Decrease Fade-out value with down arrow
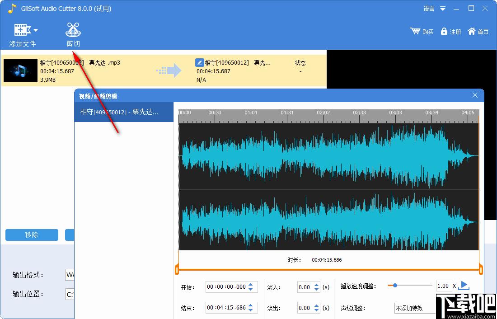This screenshot has height=319, width=497. click(x=316, y=310)
